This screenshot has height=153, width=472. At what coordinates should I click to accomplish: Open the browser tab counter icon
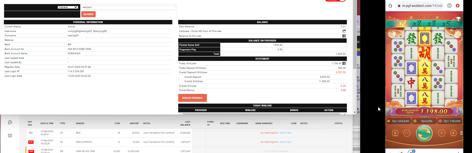pos(449,6)
